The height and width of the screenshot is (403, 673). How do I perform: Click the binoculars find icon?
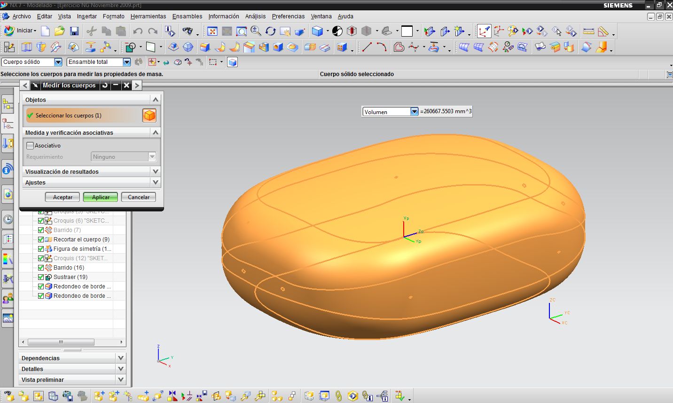coord(188,31)
